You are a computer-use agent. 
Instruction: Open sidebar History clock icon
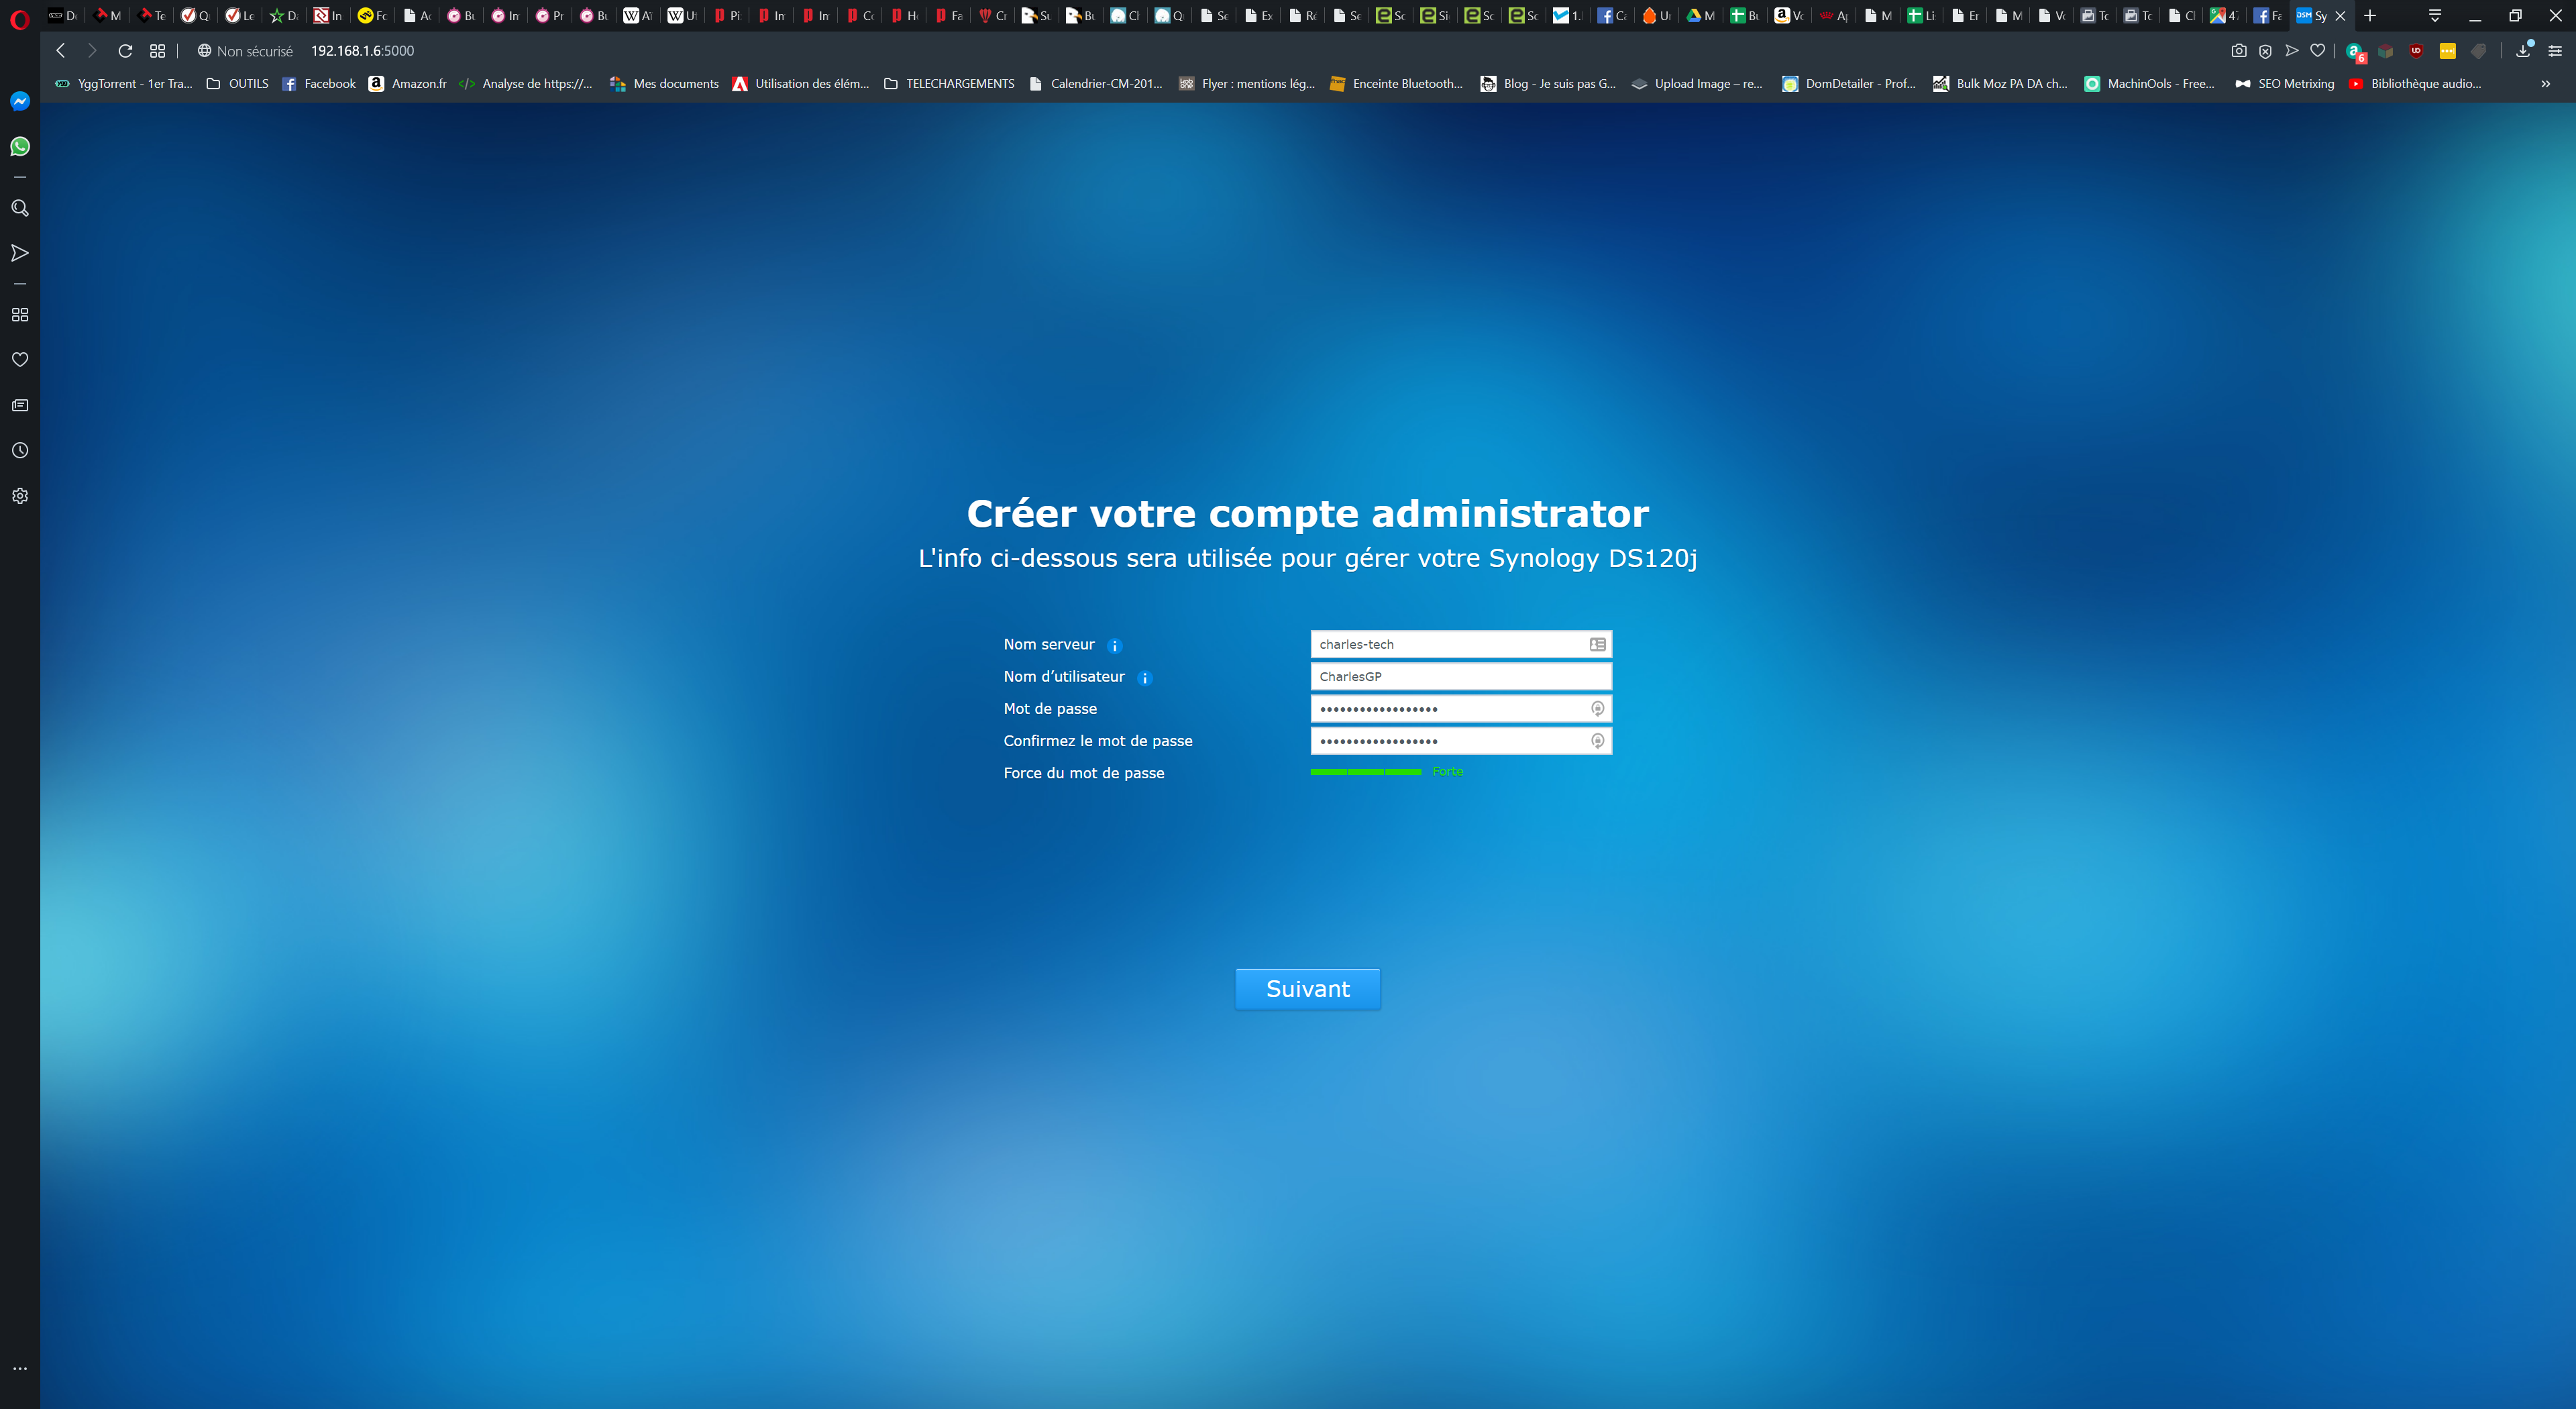pyautogui.click(x=20, y=451)
